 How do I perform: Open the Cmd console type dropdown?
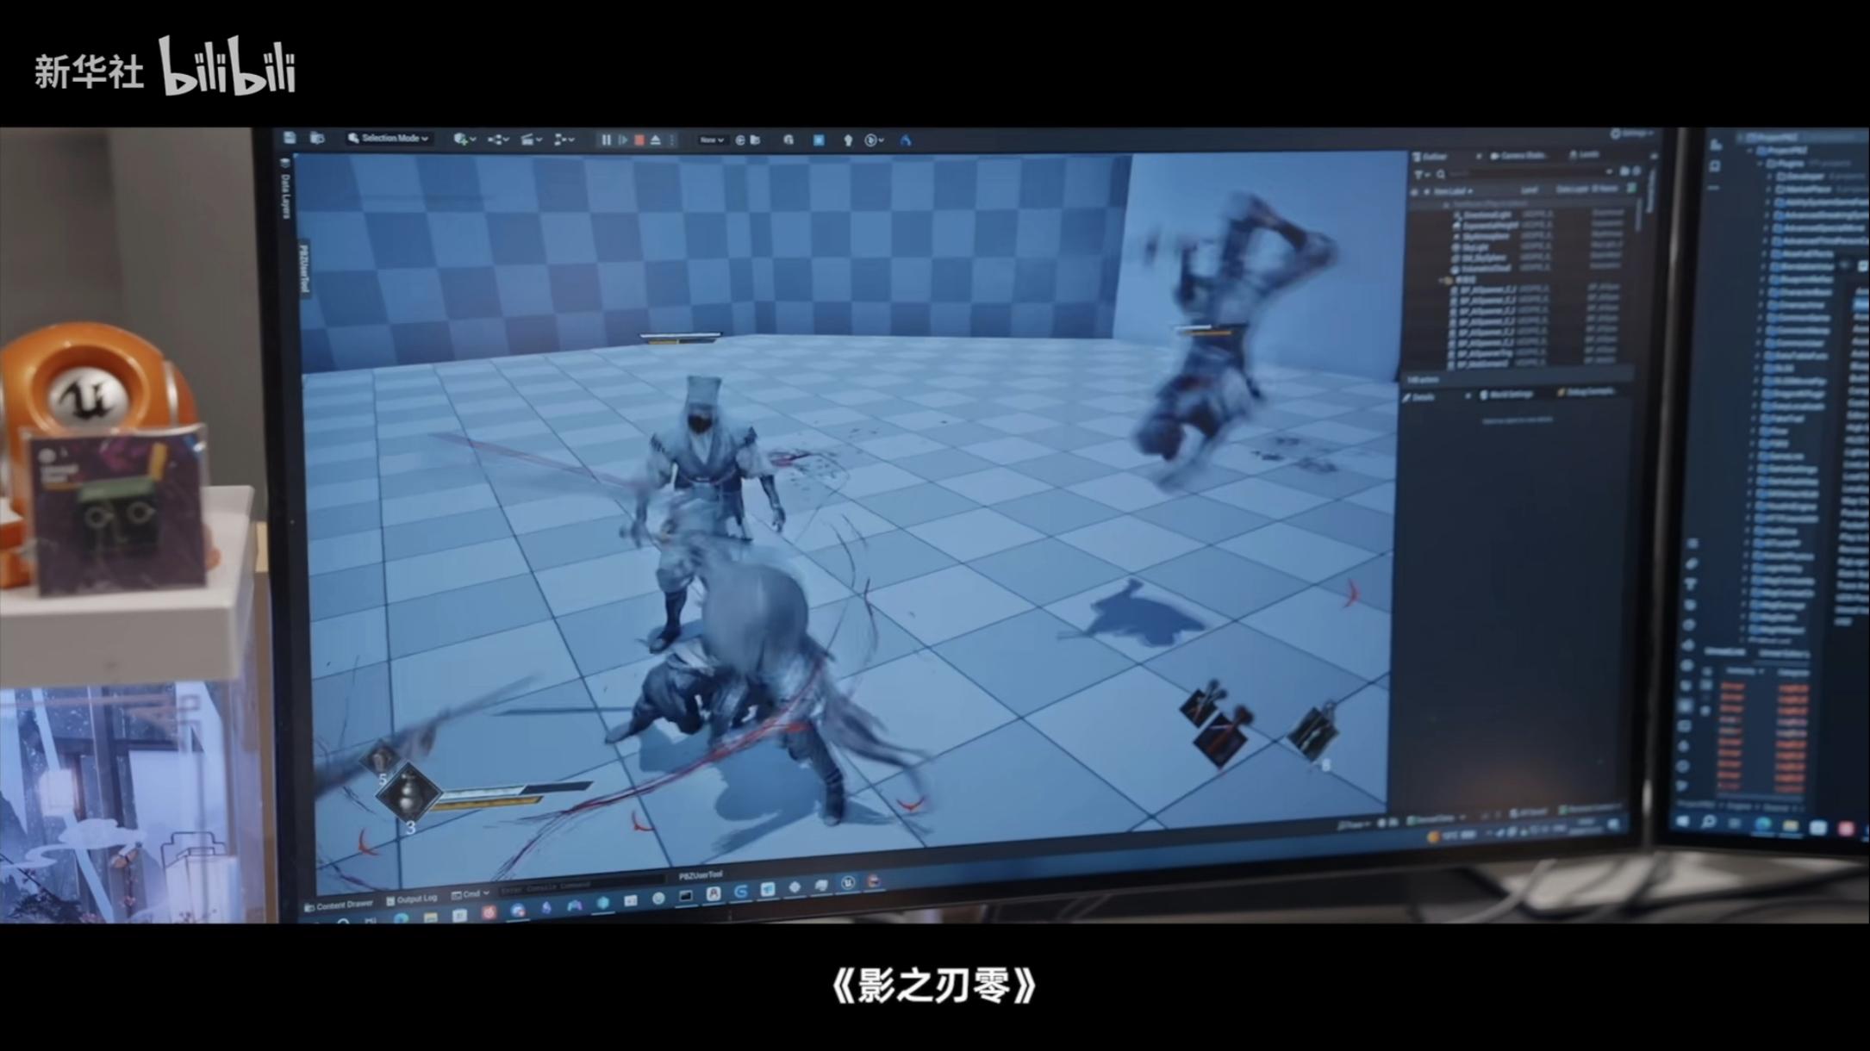471,894
